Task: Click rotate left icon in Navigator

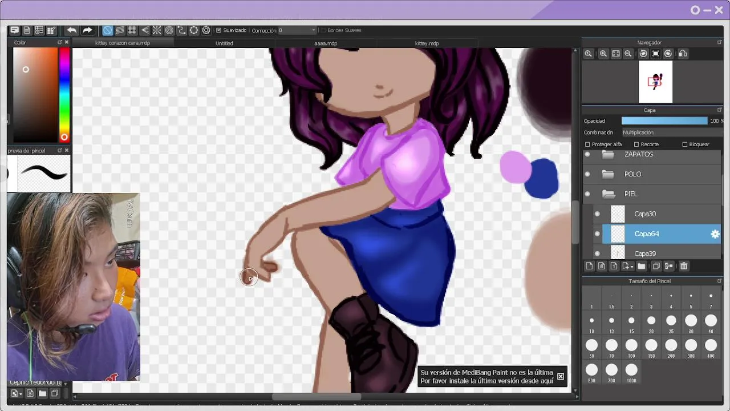Action: pyautogui.click(x=643, y=54)
